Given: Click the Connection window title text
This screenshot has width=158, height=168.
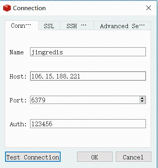Looking at the screenshot, I should [x=29, y=8].
